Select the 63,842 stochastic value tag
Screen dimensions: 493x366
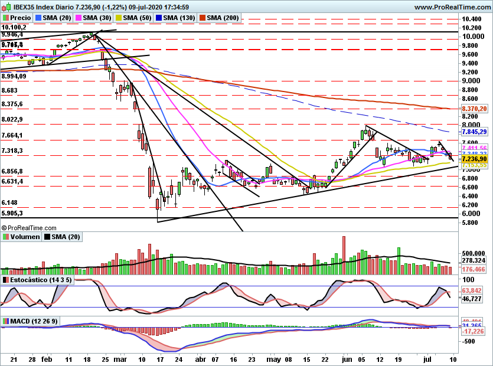tap(472, 290)
